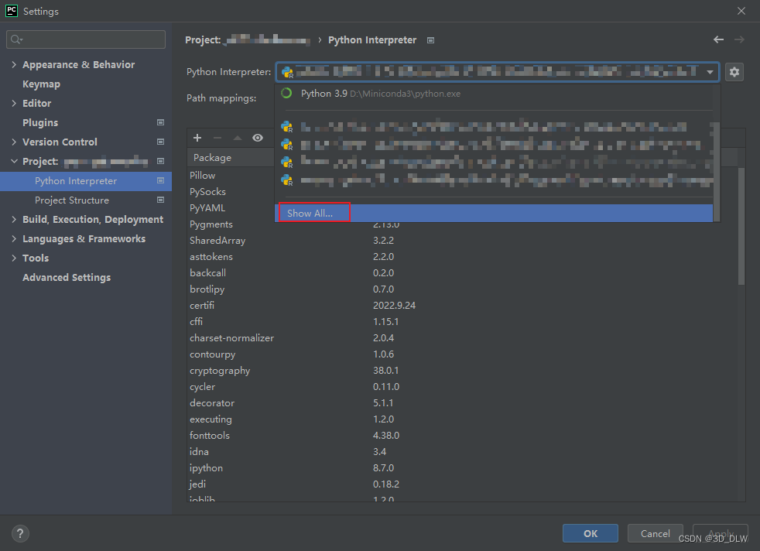This screenshot has width=760, height=551.
Task: Open Plugins settings
Action: click(x=40, y=122)
